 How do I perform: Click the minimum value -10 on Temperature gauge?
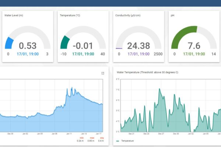coord(63,54)
